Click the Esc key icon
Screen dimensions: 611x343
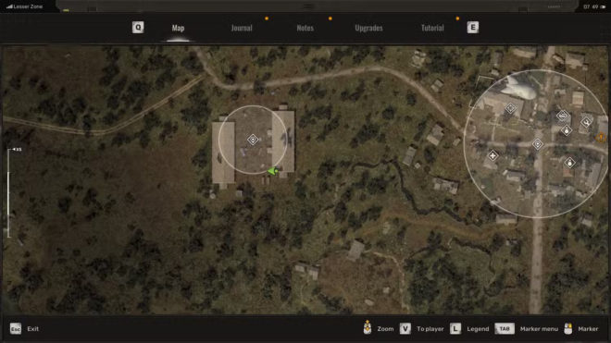coord(16,329)
